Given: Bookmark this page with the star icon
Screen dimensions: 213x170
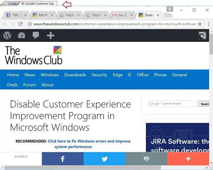Looking at the screenshot, I should pos(200,24).
